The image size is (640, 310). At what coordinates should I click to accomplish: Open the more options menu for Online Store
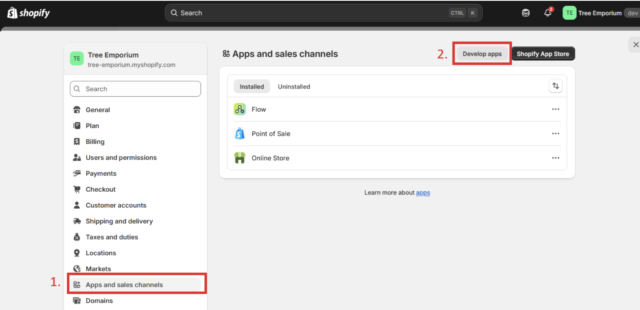556,158
